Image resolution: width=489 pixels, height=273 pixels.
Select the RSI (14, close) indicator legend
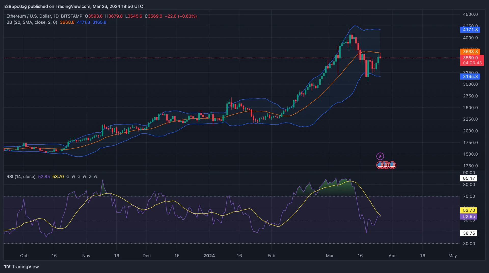[x=21, y=177]
